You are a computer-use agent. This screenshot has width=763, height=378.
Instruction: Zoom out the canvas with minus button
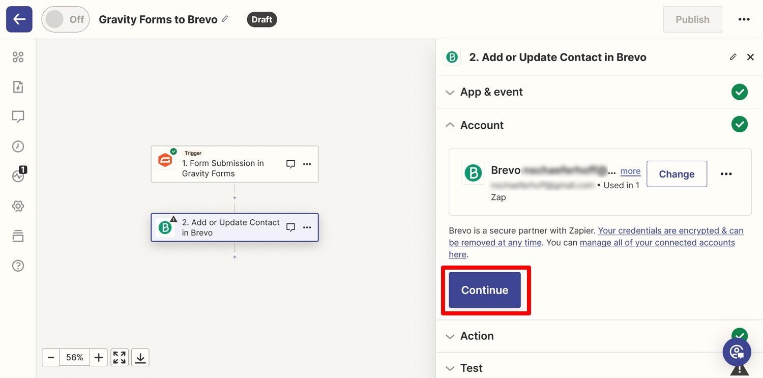[x=51, y=358]
